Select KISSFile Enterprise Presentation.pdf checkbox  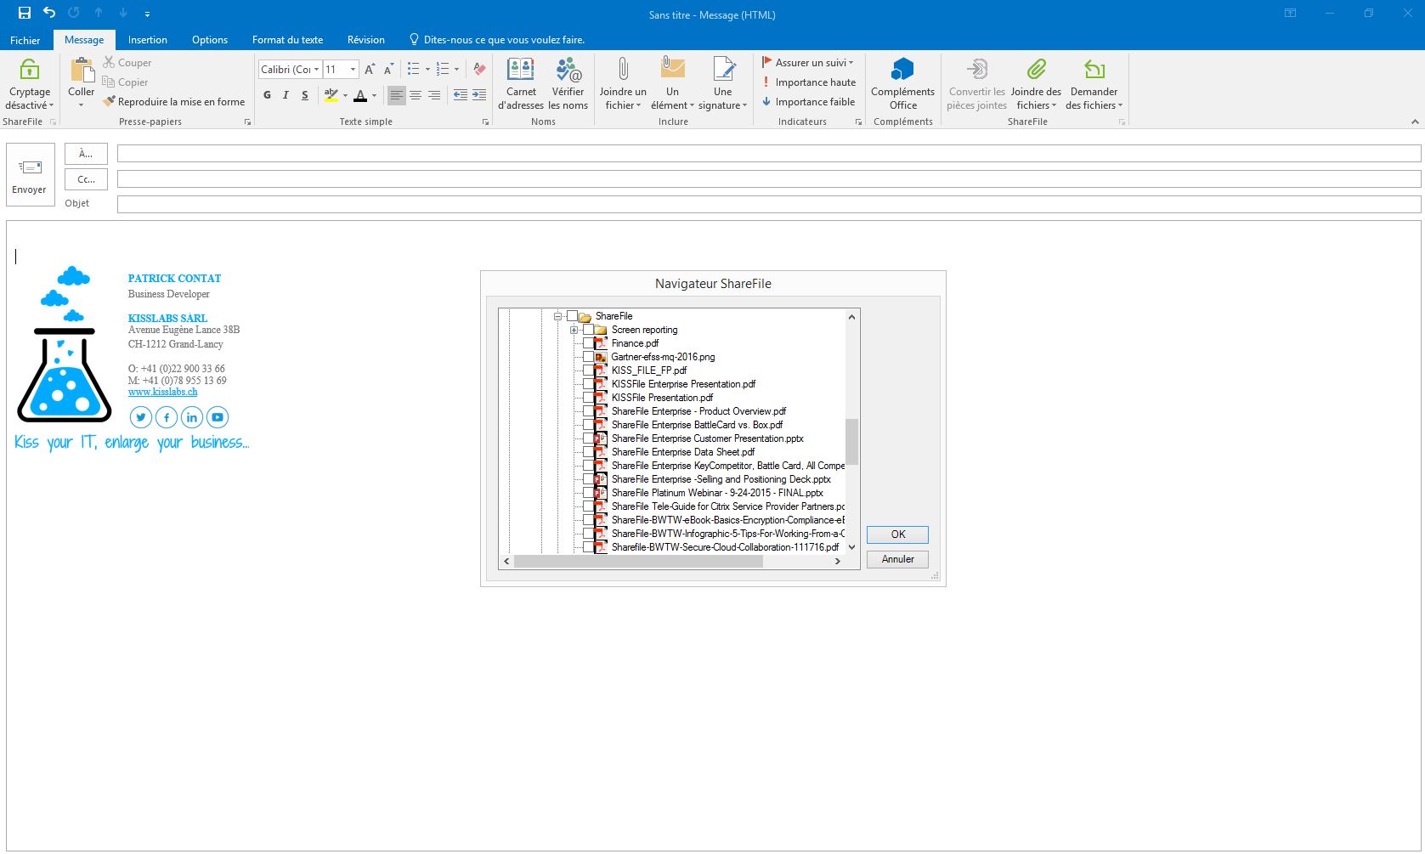pyautogui.click(x=588, y=384)
